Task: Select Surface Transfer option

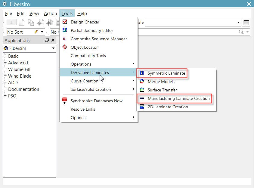Action: pyautogui.click(x=162, y=90)
